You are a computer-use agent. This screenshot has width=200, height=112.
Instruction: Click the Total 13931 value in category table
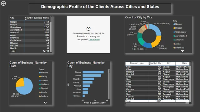click(x=158, y=101)
